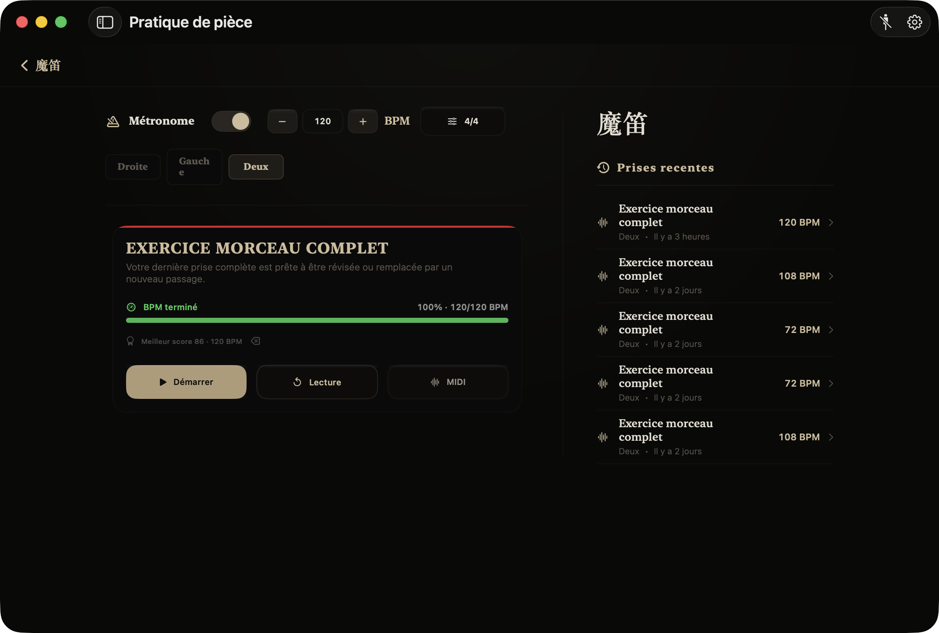The height and width of the screenshot is (633, 939).
Task: Click the 100% · 120/120 BPM label
Action: [x=463, y=307]
